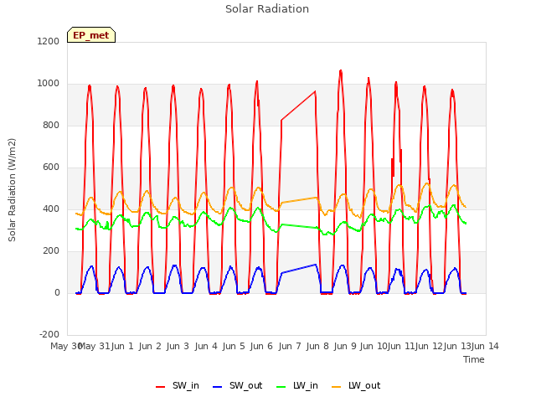Viewport: 536px width, 402px height.
Task: Click the blue SW_out legend swatch
Action: pyautogui.click(x=217, y=387)
